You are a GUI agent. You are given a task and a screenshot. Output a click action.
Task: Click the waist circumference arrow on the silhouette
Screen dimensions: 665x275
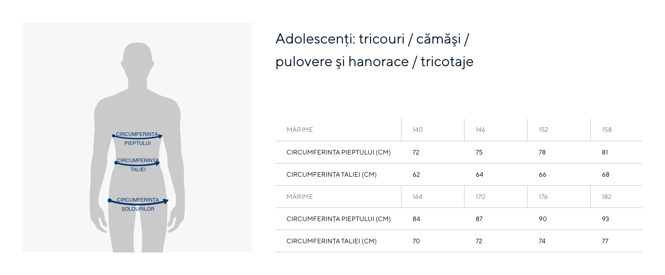pyautogui.click(x=138, y=164)
